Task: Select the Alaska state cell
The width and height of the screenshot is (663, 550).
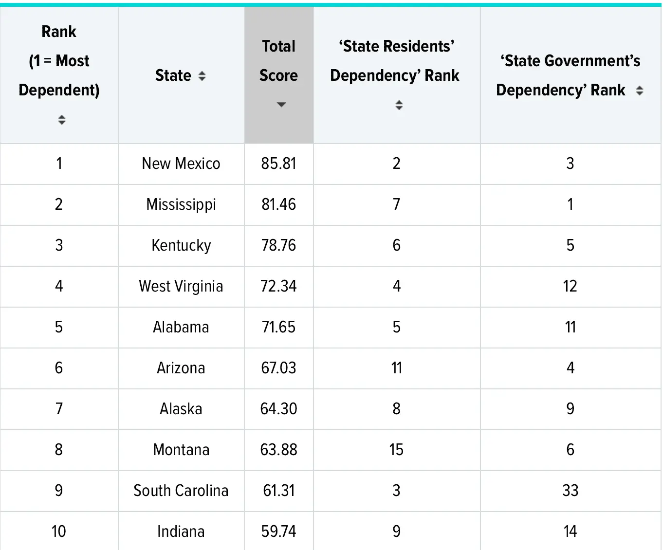Action: (181, 409)
